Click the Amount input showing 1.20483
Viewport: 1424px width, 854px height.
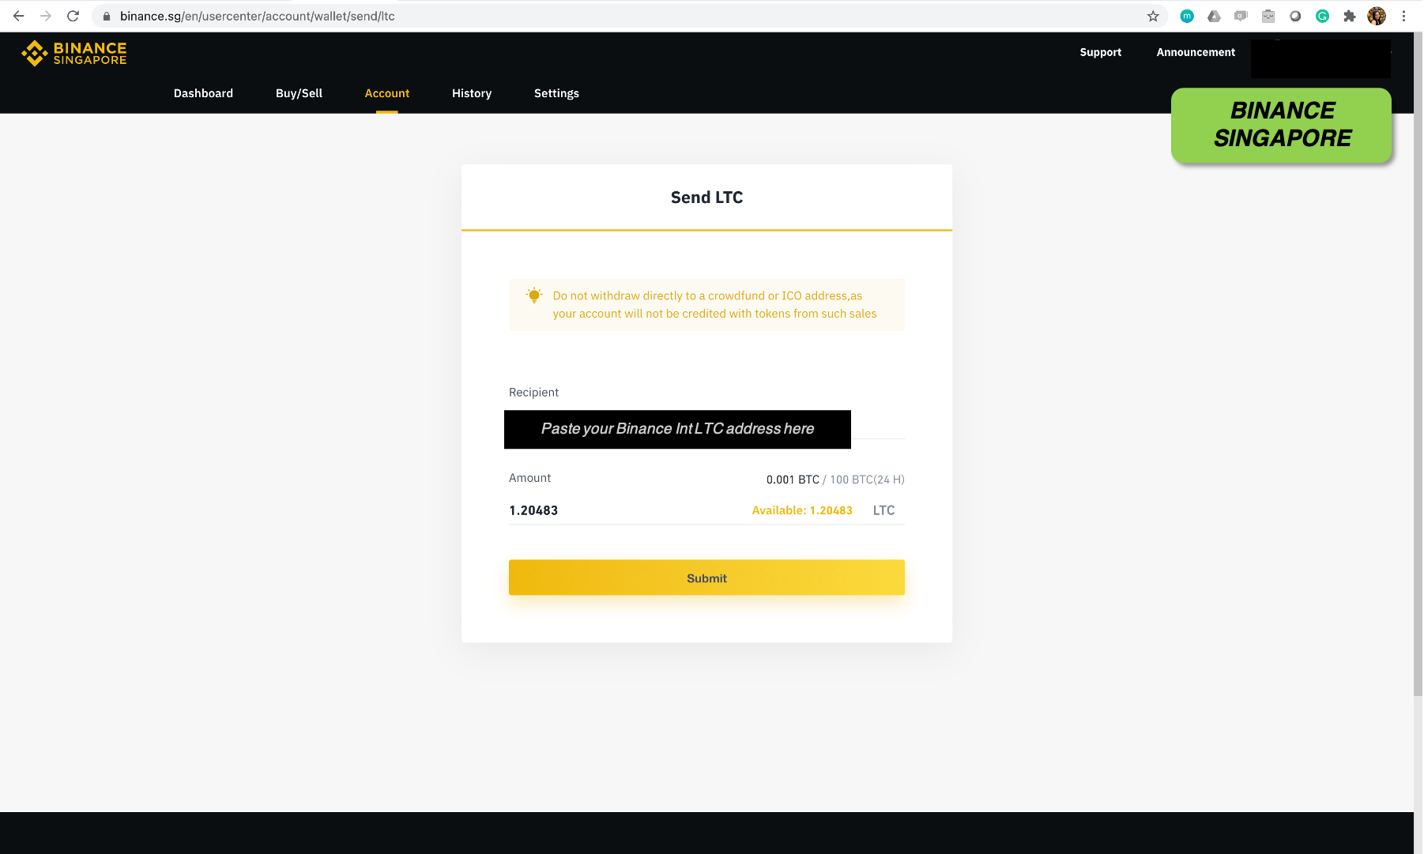click(624, 510)
